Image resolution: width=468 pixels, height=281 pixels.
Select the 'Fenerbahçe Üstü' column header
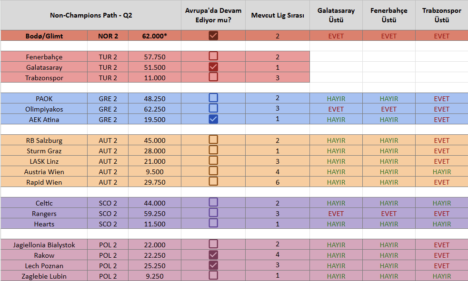coord(389,15)
